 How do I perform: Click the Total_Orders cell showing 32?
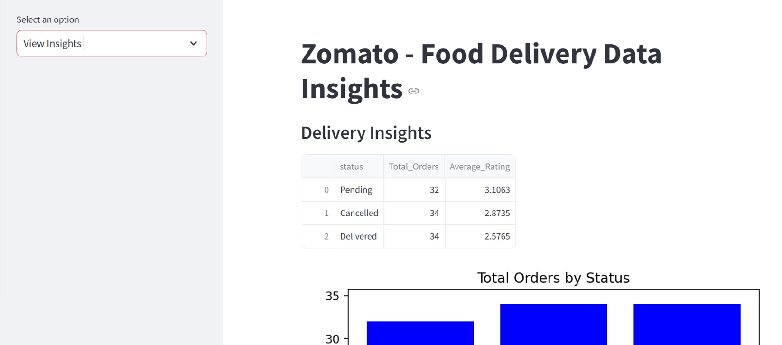[434, 190]
